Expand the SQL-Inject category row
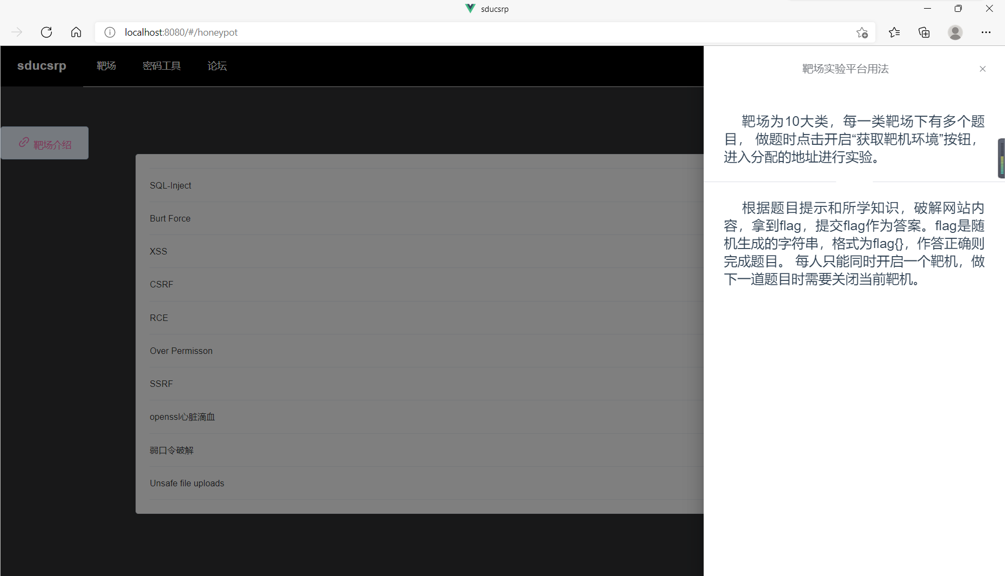The image size is (1005, 576). [426, 185]
